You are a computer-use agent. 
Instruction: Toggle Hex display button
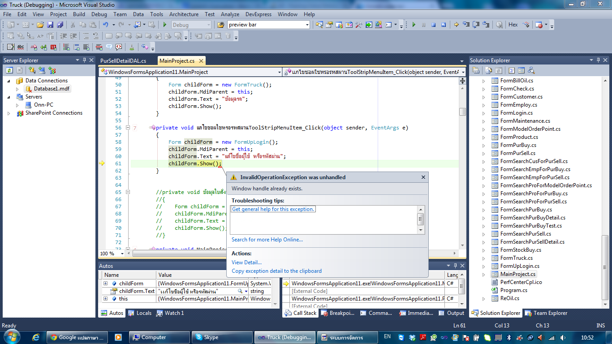click(x=513, y=25)
